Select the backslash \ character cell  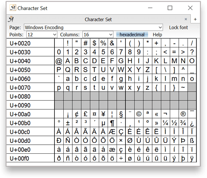tap(166, 70)
